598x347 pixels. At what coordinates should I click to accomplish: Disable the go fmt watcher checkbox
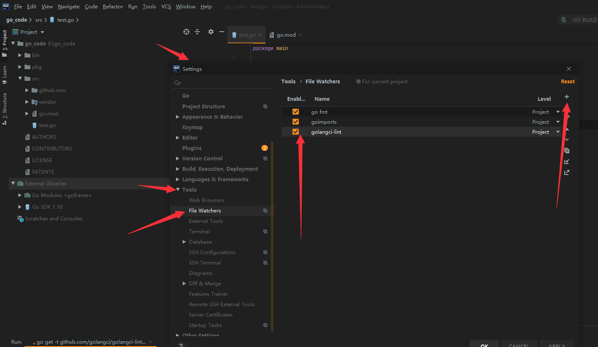295,112
